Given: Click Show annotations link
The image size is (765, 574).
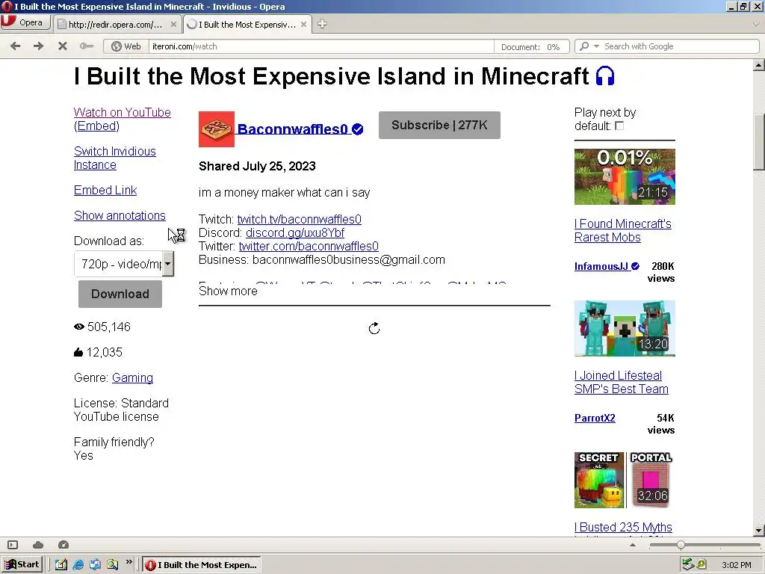Looking at the screenshot, I should (120, 216).
